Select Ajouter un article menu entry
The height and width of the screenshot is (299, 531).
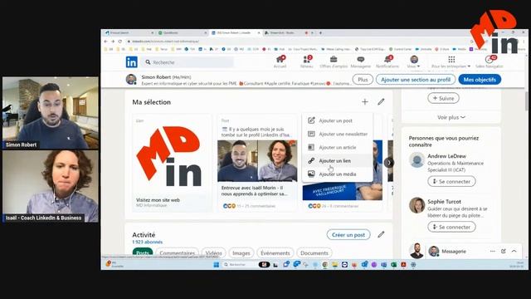coord(338,147)
